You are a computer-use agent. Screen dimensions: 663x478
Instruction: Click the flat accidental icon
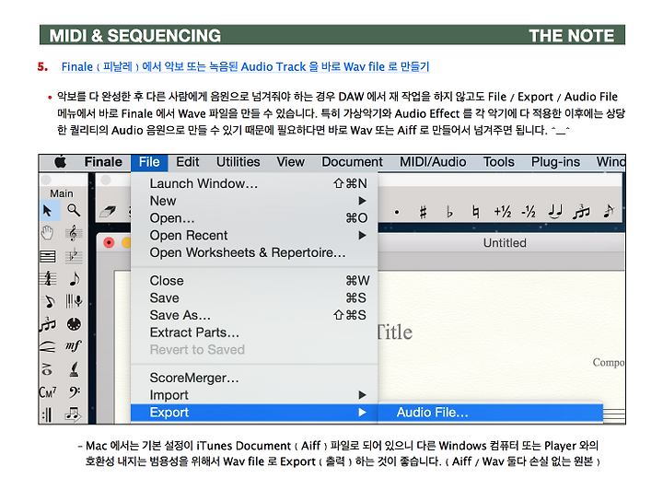449,212
